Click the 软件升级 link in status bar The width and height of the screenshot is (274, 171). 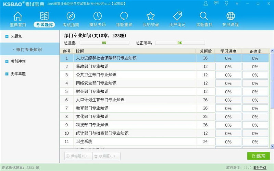click(260, 168)
